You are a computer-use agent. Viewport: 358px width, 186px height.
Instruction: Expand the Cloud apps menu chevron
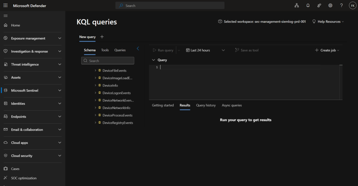[59, 143]
